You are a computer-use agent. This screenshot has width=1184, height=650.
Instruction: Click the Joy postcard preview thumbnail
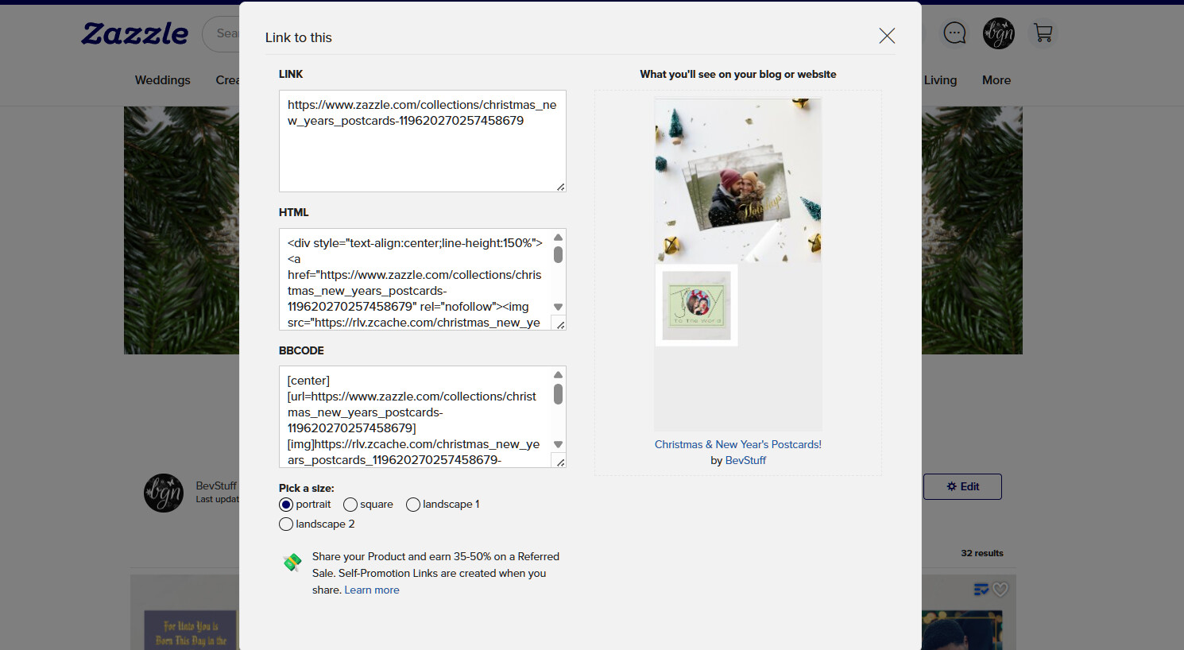point(697,305)
